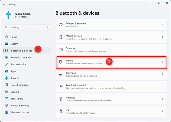This screenshot has width=171, height=122.
Task: Expand AutoPlay row chevron
Action: click(163, 99)
